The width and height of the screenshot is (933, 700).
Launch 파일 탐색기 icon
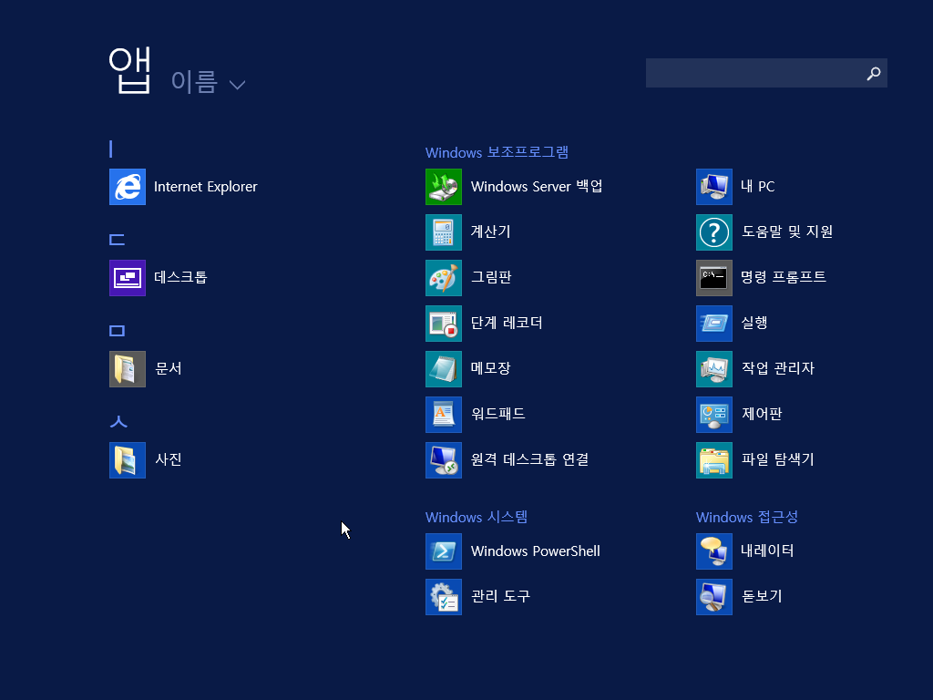(x=714, y=460)
